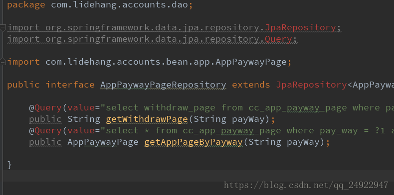
Task: Click the JpaRepository import class name
Action: (300, 27)
